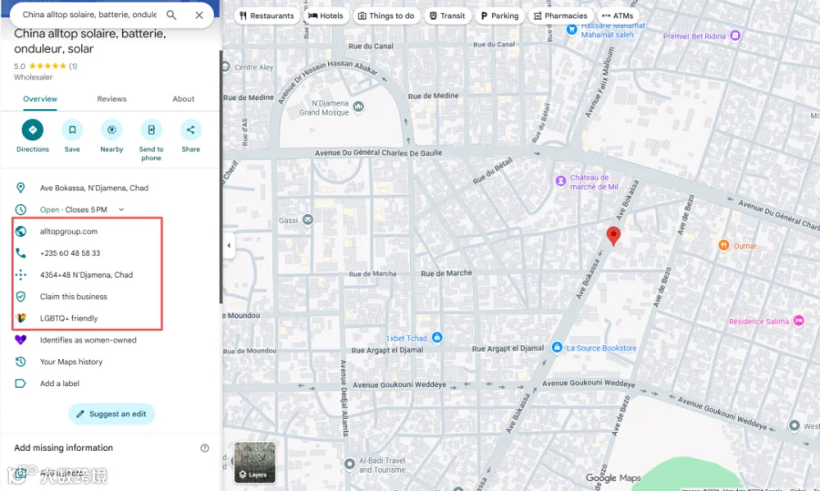Click Premier Bet Ridina marker
Viewport: 820px width, 491px height.
click(x=735, y=36)
